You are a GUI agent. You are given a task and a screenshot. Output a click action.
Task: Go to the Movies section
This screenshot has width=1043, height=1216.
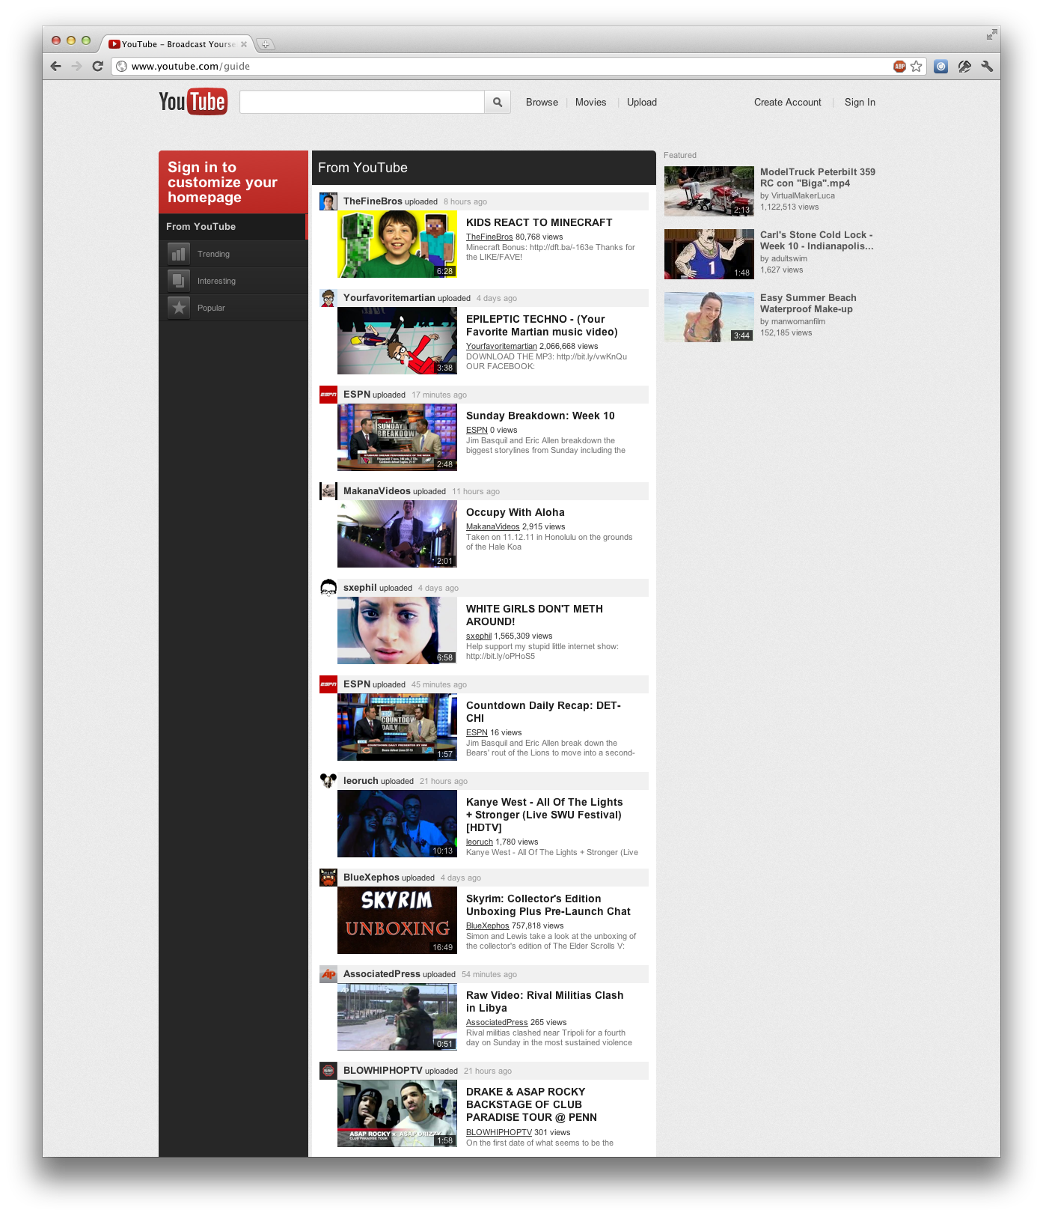tap(590, 103)
